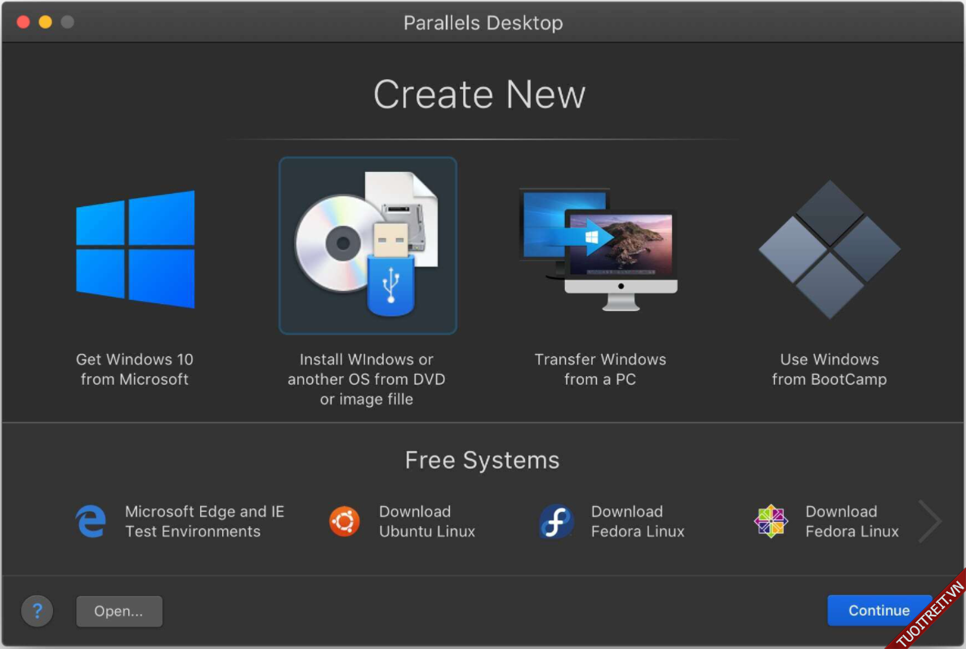Choose the 'Transfer Windows from a PC' label

[x=600, y=369]
